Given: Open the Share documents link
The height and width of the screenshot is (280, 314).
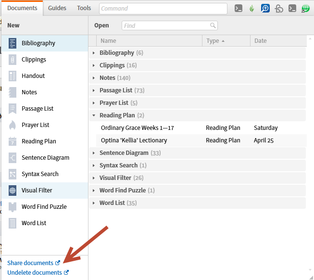Looking at the screenshot, I should click(34, 263).
